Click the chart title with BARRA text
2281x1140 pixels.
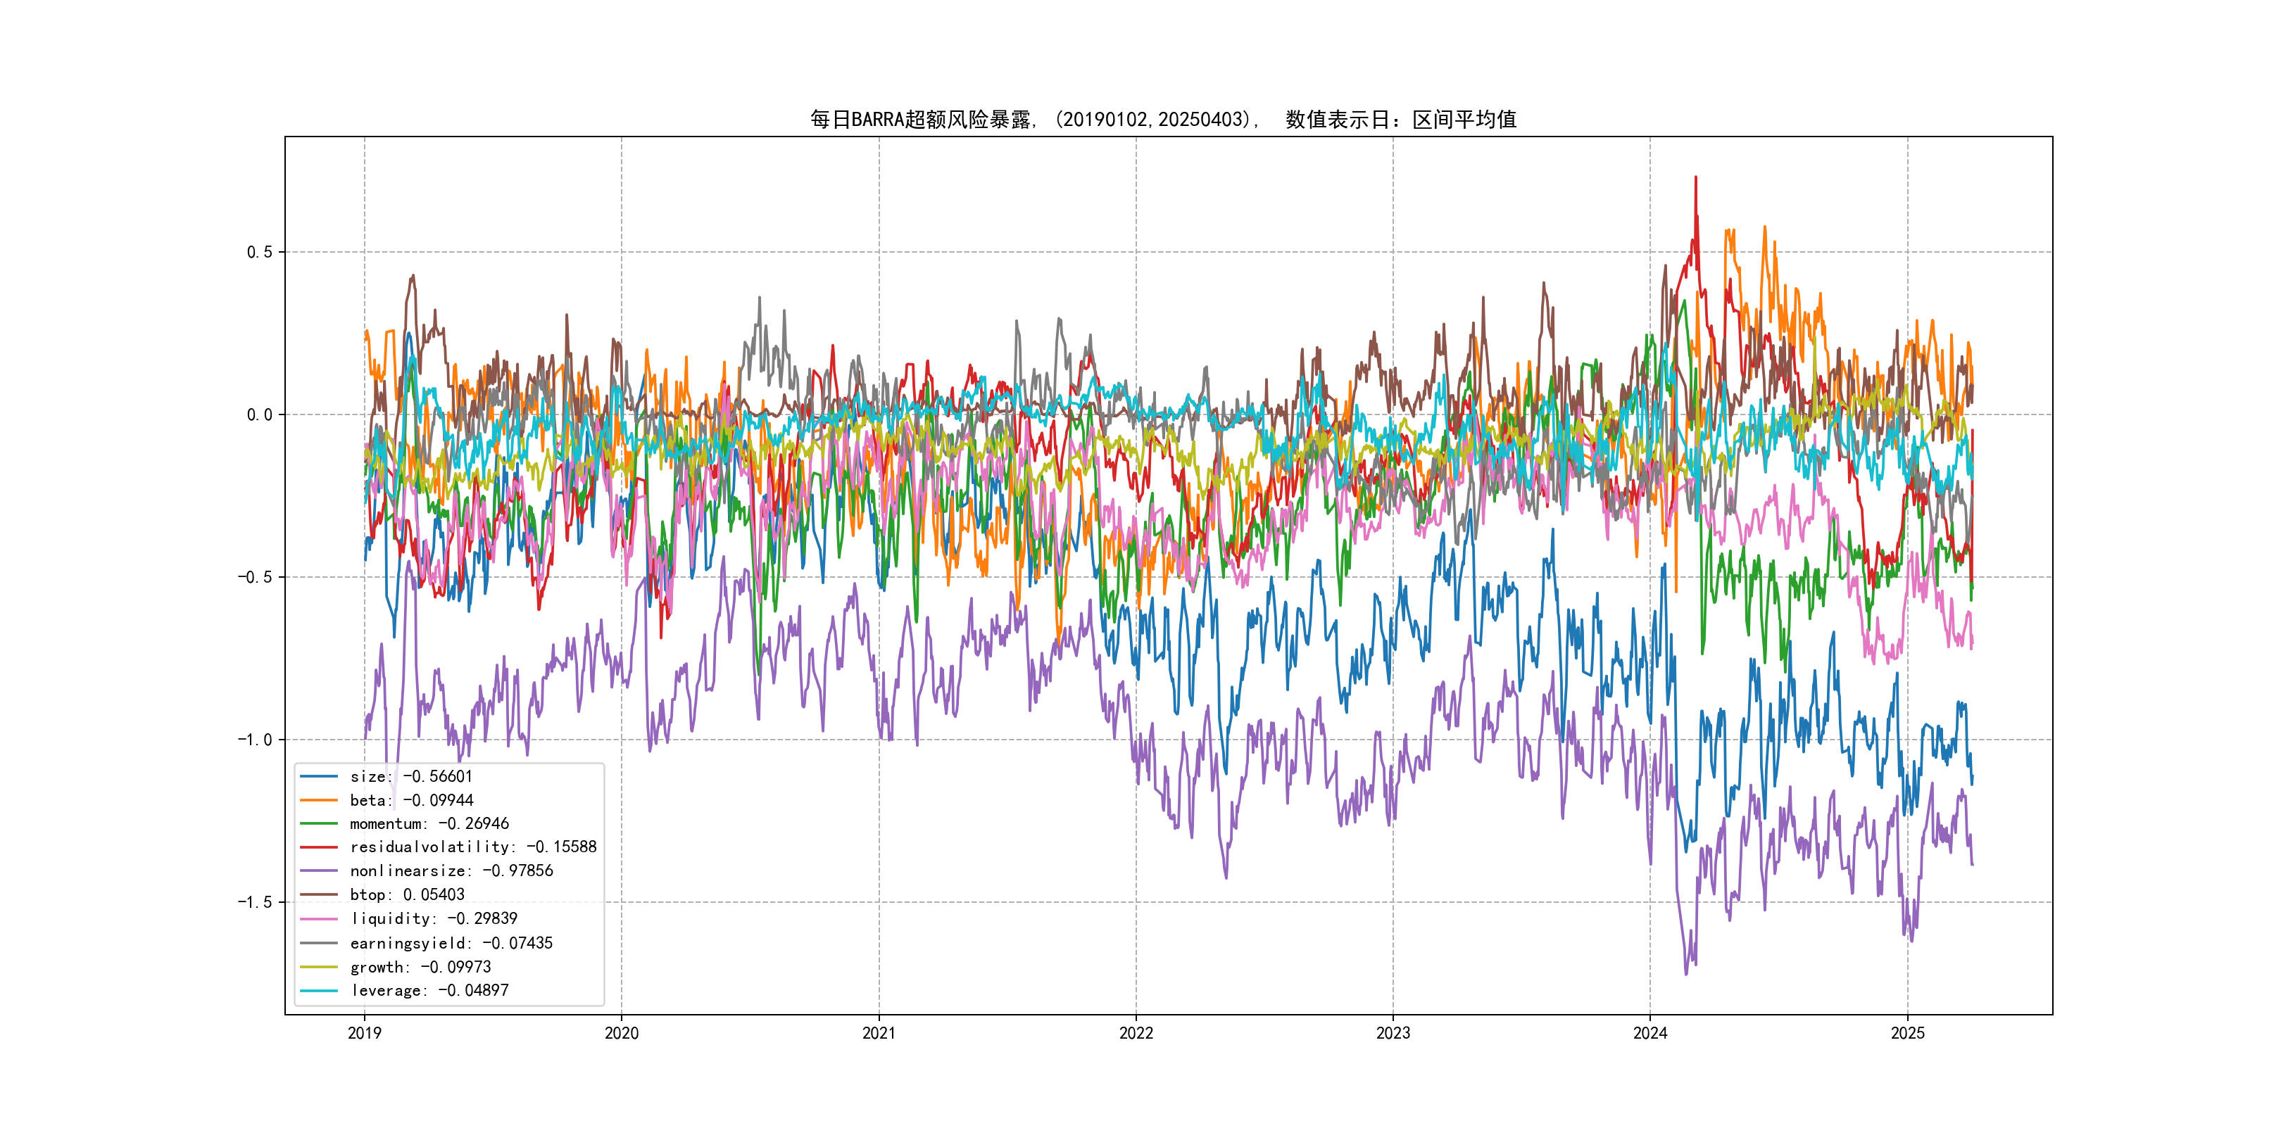tap(1162, 120)
